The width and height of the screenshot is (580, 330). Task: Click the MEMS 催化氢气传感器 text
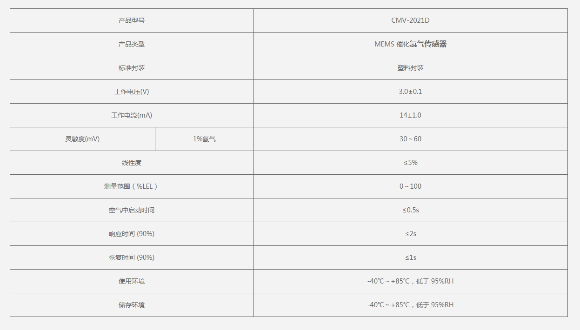(410, 44)
